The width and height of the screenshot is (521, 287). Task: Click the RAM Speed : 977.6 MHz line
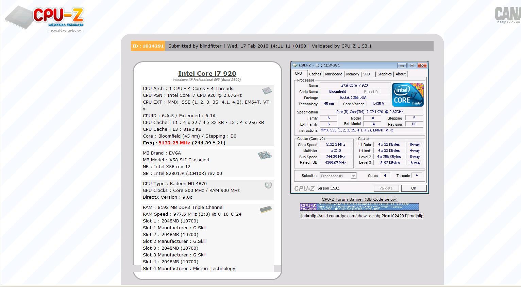tap(192, 214)
